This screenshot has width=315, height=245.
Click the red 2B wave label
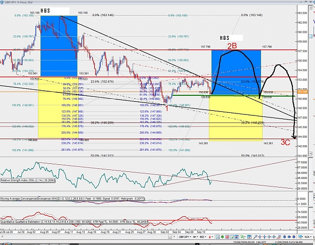[x=232, y=46]
